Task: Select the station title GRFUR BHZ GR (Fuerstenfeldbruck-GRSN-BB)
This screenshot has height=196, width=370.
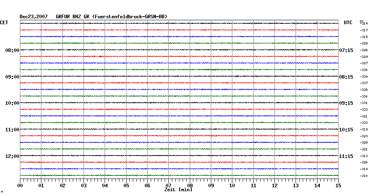Action: (x=111, y=17)
